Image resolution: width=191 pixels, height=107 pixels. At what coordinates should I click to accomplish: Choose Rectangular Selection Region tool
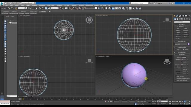click(x=33, y=8)
